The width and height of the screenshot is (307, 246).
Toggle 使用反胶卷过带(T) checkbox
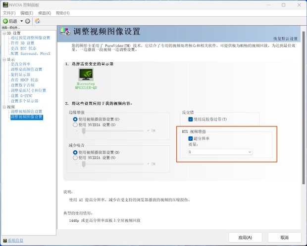click(190, 119)
